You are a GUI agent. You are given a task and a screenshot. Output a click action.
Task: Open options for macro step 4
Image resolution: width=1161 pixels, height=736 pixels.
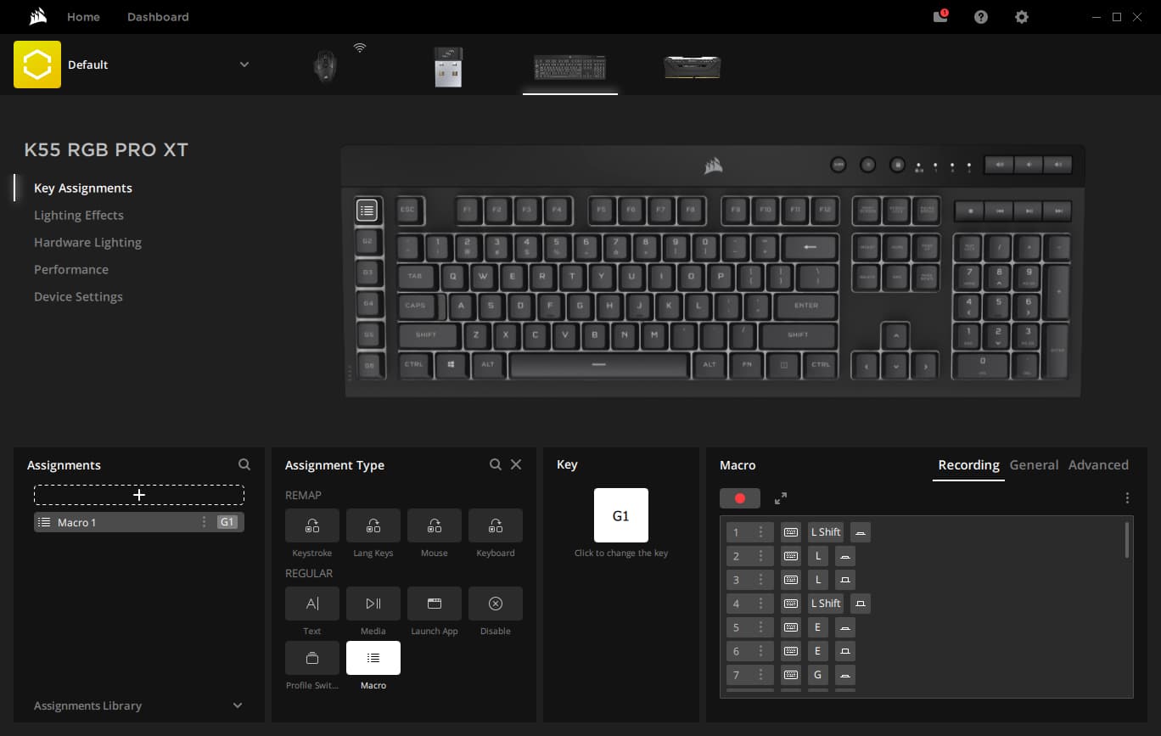coord(760,604)
